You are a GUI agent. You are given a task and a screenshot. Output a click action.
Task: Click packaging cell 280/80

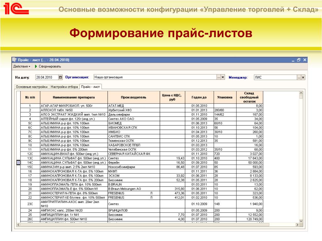click(x=225, y=110)
